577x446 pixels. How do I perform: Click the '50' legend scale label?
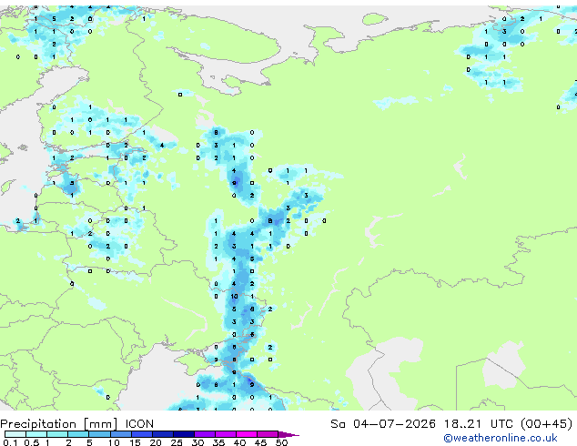pyautogui.click(x=281, y=442)
